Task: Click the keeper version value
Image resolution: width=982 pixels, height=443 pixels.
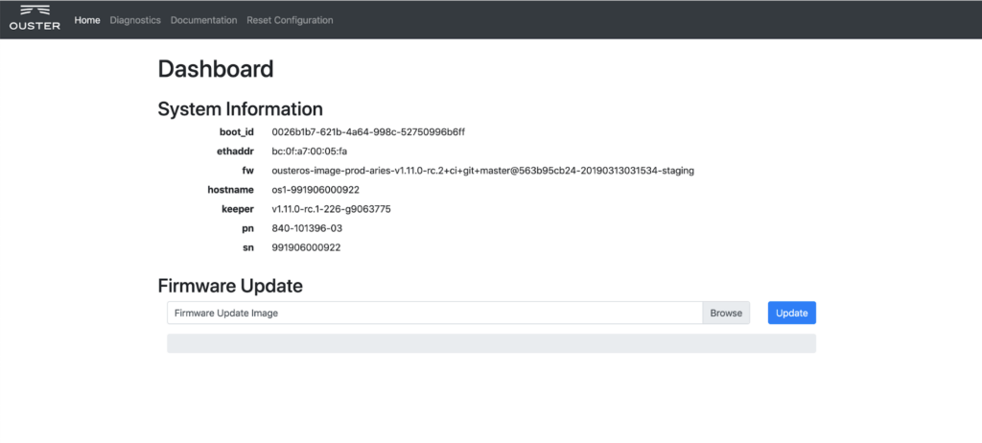Action: pos(331,209)
